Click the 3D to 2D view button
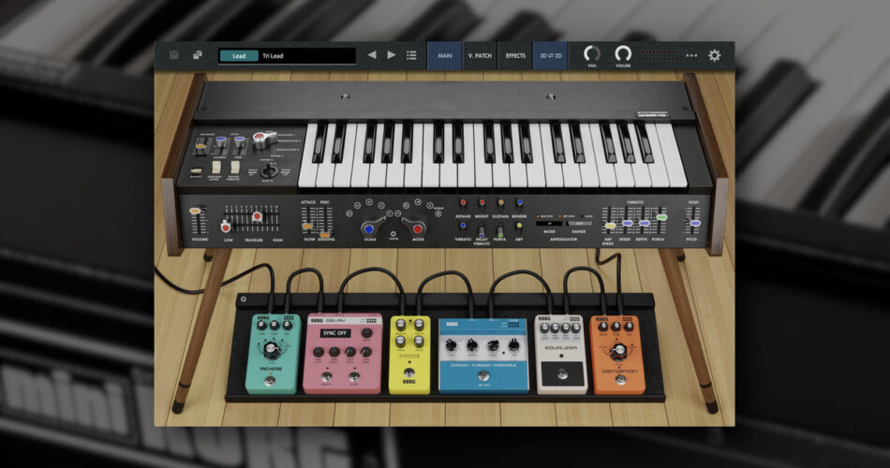 click(x=550, y=55)
